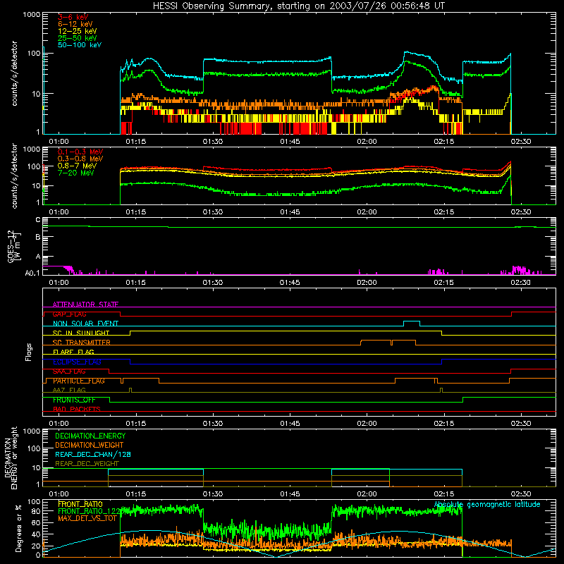The height and width of the screenshot is (564, 564).
Task: Select the SC_IN_SUNLIGHT flag label
Action: tap(81, 333)
